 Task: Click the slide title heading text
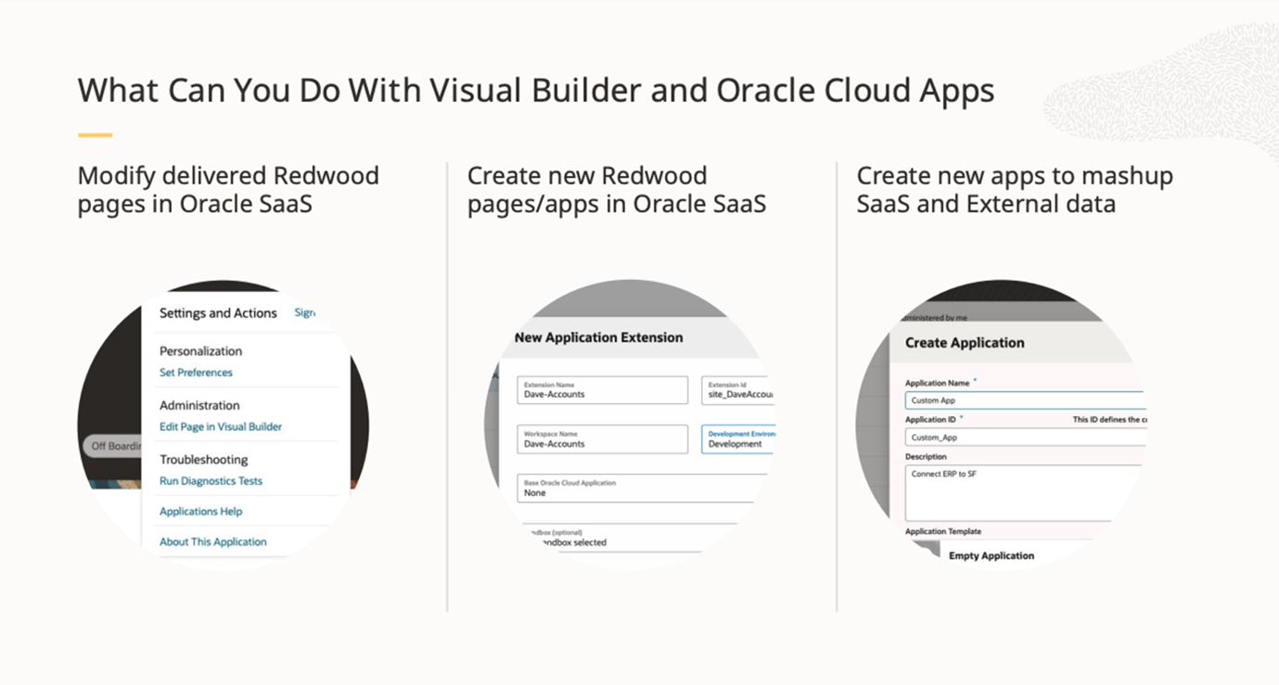(x=536, y=91)
